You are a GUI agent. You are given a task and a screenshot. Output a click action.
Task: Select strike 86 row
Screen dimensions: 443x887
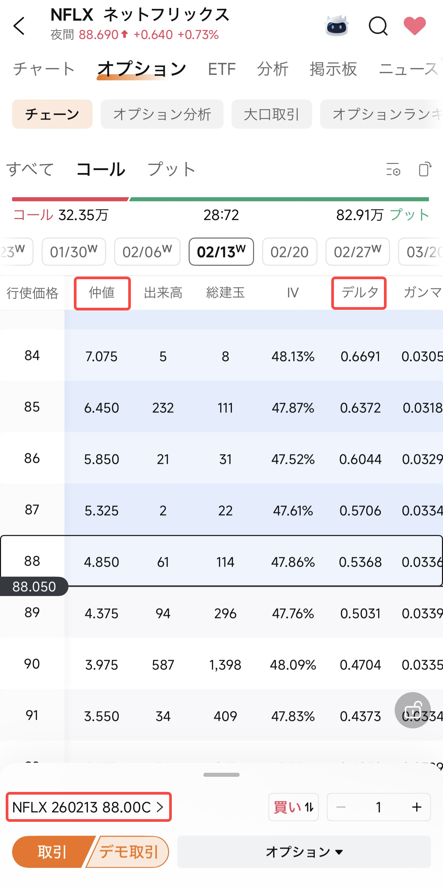pos(222,458)
